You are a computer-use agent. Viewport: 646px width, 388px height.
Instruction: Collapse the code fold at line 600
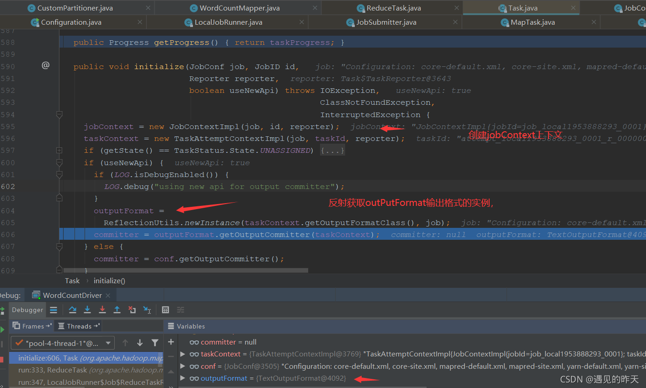[59, 162]
